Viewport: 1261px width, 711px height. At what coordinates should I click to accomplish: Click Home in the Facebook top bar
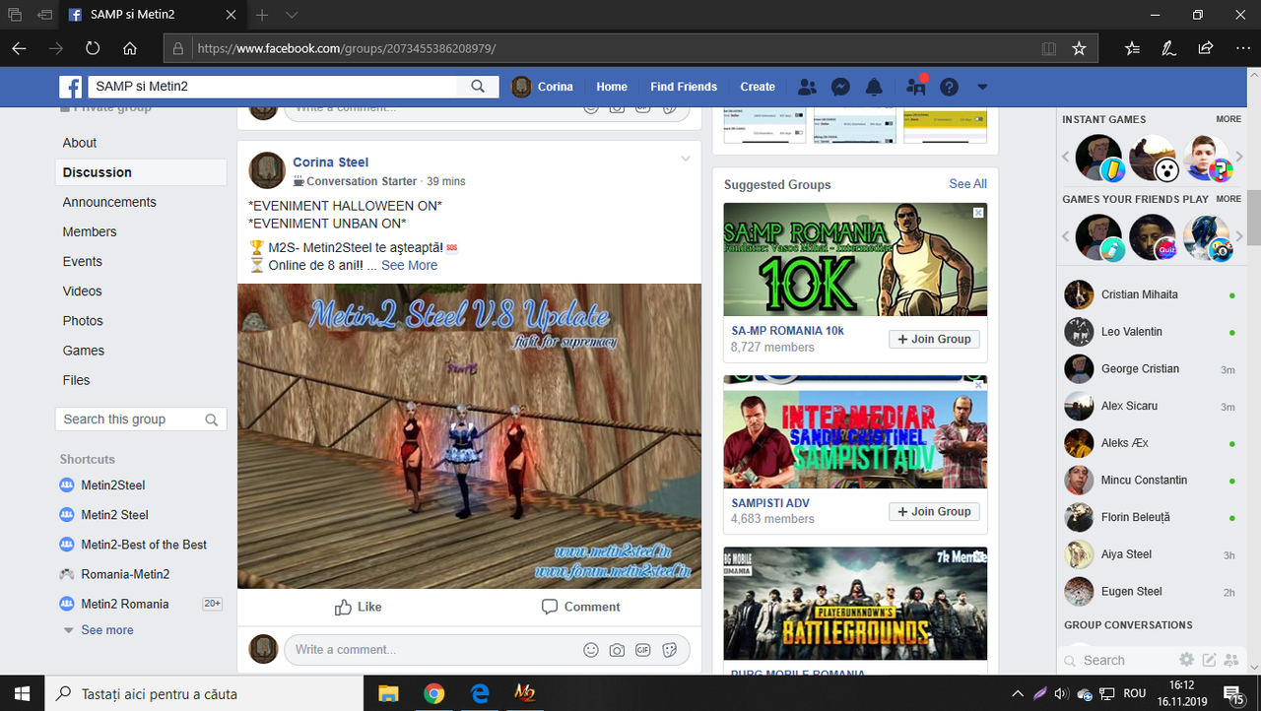612,87
